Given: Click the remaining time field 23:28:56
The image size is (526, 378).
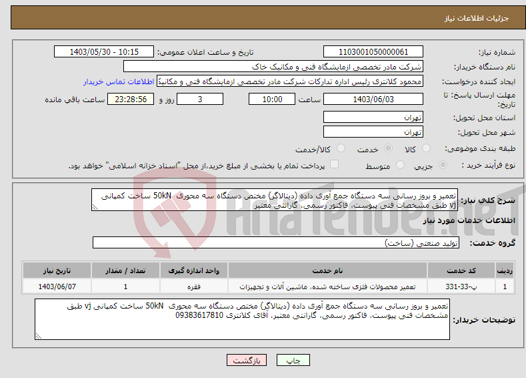Looking at the screenshot, I should tap(131, 99).
